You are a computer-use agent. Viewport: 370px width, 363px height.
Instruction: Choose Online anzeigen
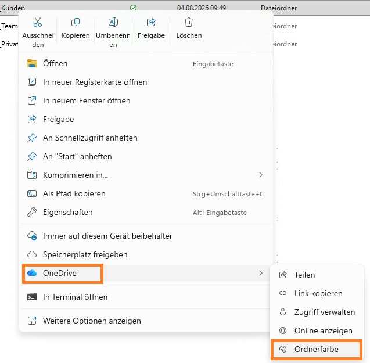(317, 330)
